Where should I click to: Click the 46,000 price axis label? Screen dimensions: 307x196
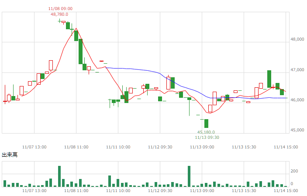tap(297, 100)
